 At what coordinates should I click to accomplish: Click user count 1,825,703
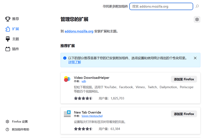coord(117,98)
